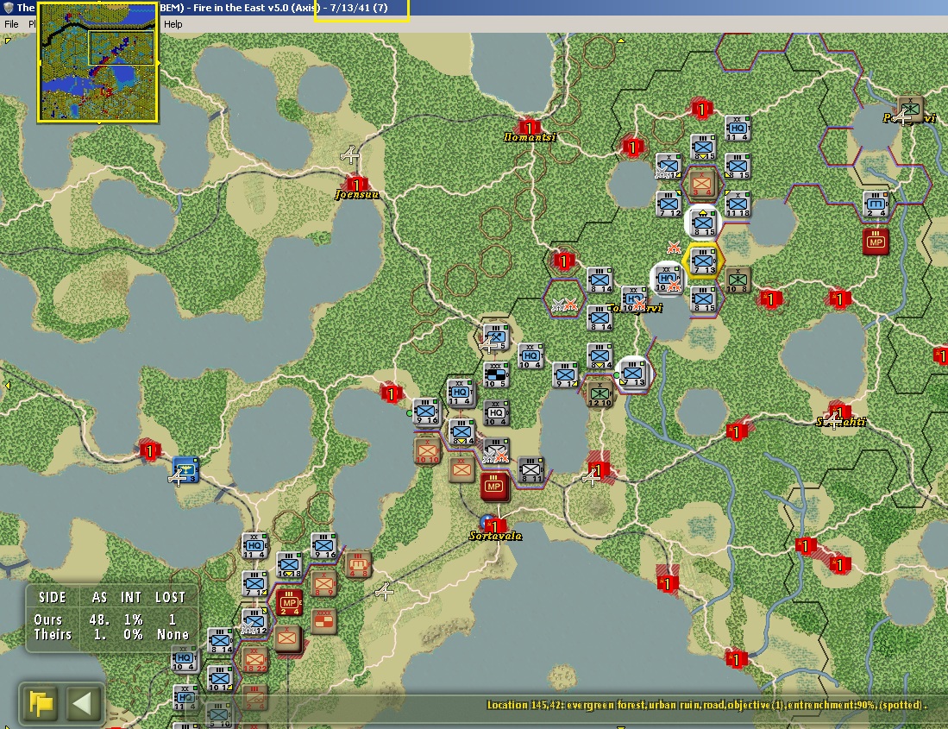
Task: Click the Ilomantsi town label
Action: point(530,137)
